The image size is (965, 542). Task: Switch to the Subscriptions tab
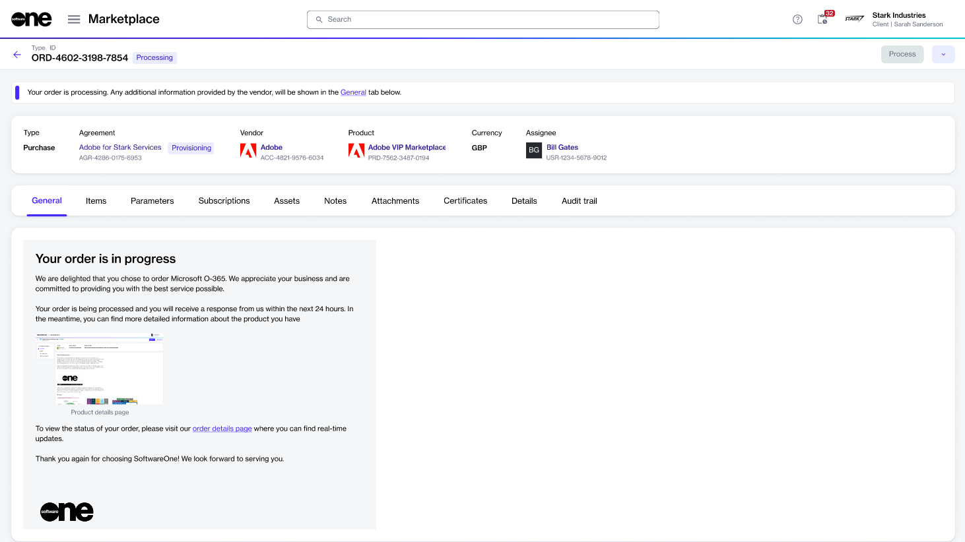tap(224, 201)
